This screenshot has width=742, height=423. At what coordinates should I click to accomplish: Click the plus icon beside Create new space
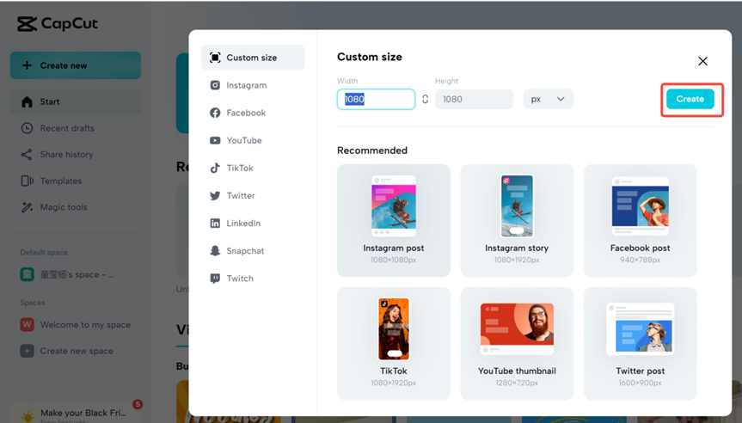point(27,351)
